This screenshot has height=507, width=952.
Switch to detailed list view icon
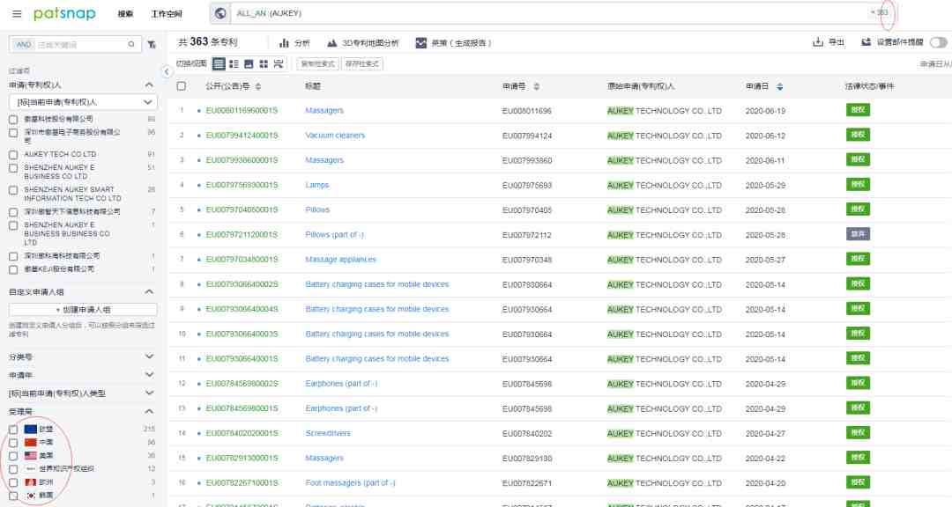coord(234,63)
